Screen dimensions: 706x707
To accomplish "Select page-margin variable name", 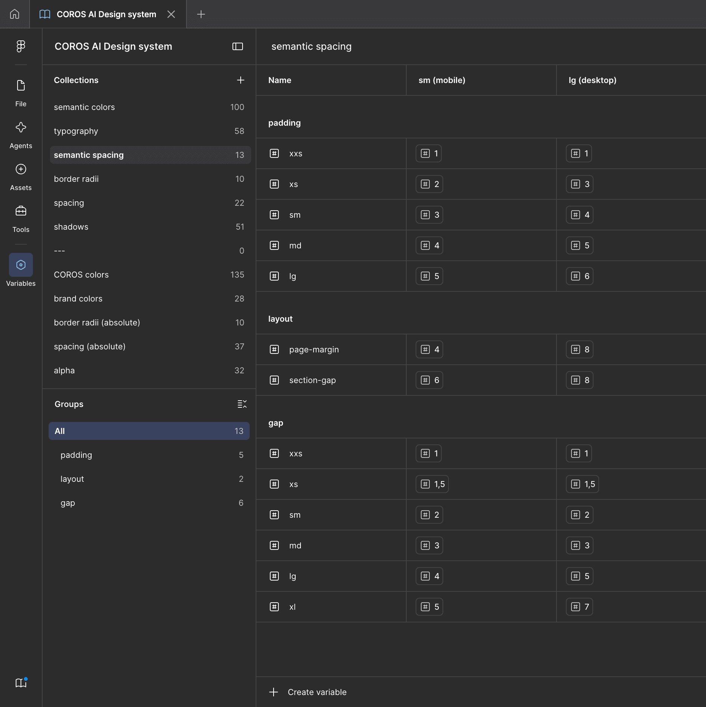I will (x=314, y=349).
